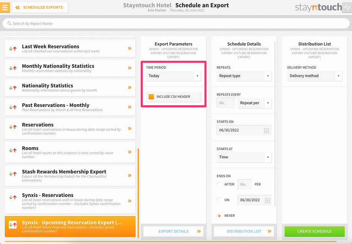Click arrows icon beside Rooms row
352x244 pixels.
[x=13, y=150]
